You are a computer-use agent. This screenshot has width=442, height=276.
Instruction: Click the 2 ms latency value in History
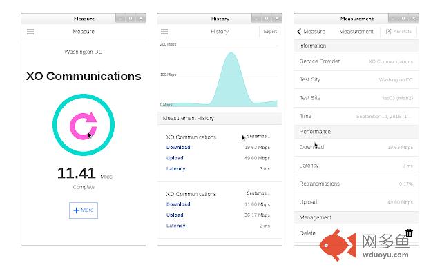265,226
